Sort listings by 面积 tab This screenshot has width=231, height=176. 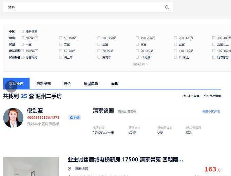click(115, 83)
